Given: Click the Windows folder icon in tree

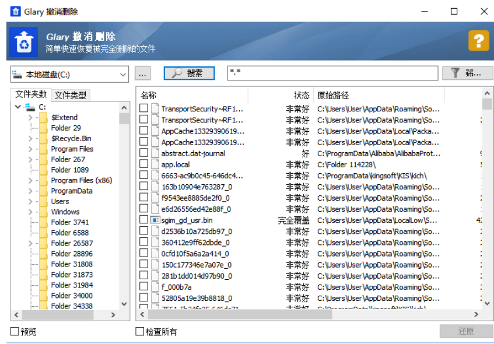Looking at the screenshot, I should click(43, 212).
